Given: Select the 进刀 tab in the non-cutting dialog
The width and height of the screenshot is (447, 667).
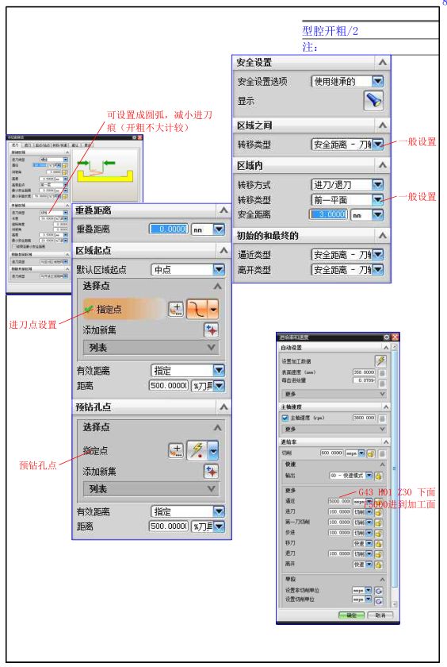Looking at the screenshot, I should pyautogui.click(x=15, y=145).
